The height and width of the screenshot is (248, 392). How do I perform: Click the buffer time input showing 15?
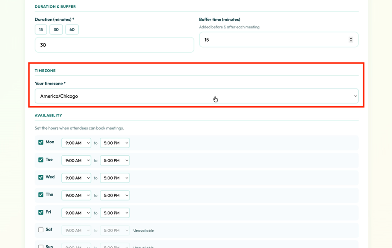click(x=273, y=39)
